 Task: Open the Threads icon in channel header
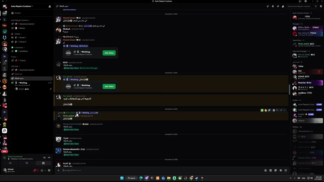point(268,6)
